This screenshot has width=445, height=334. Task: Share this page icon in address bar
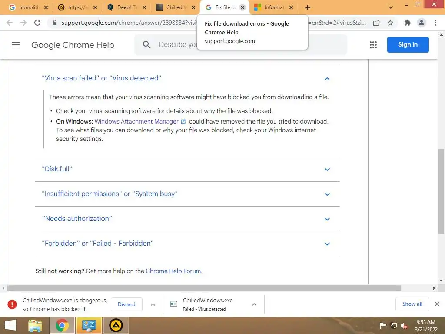(x=376, y=23)
